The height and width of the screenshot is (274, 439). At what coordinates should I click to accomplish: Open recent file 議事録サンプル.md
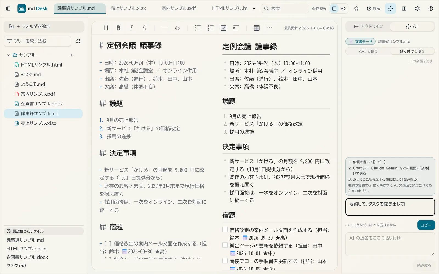[x=25, y=240]
